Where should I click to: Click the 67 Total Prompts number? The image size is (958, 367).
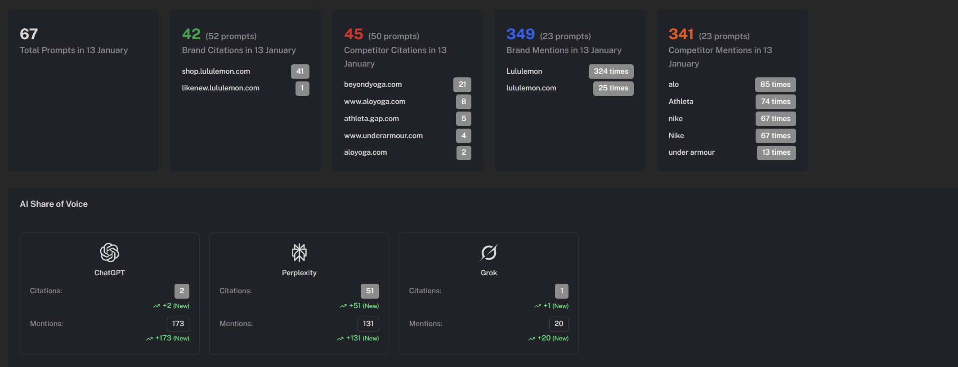pyautogui.click(x=29, y=34)
